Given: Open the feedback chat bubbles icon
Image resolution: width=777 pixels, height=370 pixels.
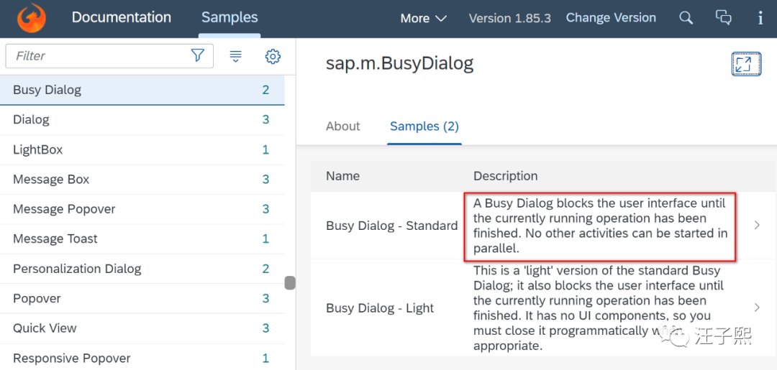Looking at the screenshot, I should pos(724,18).
